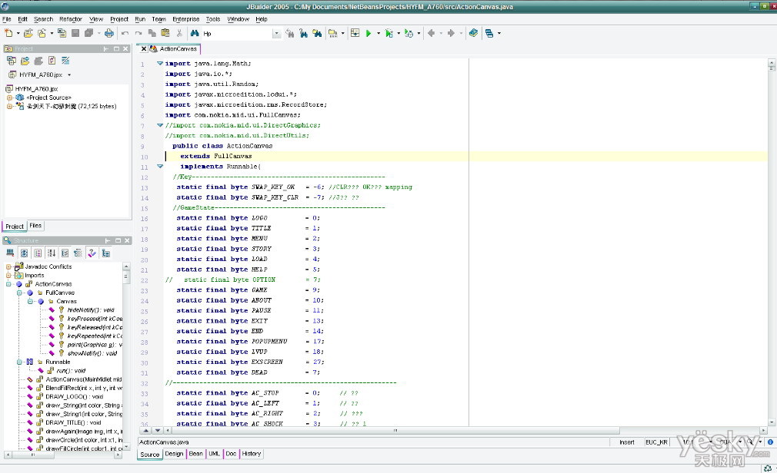Click the EUC_KR encoding in status bar
This screenshot has height=473, width=777.
point(656,442)
